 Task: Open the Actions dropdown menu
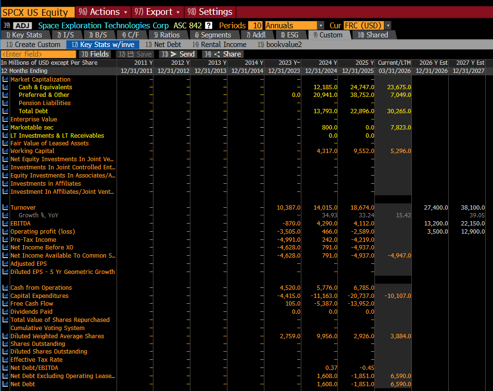[103, 12]
